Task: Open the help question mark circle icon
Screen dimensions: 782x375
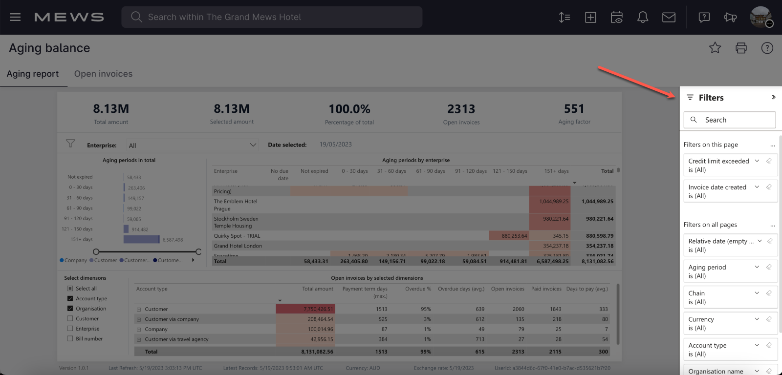Action: (767, 48)
